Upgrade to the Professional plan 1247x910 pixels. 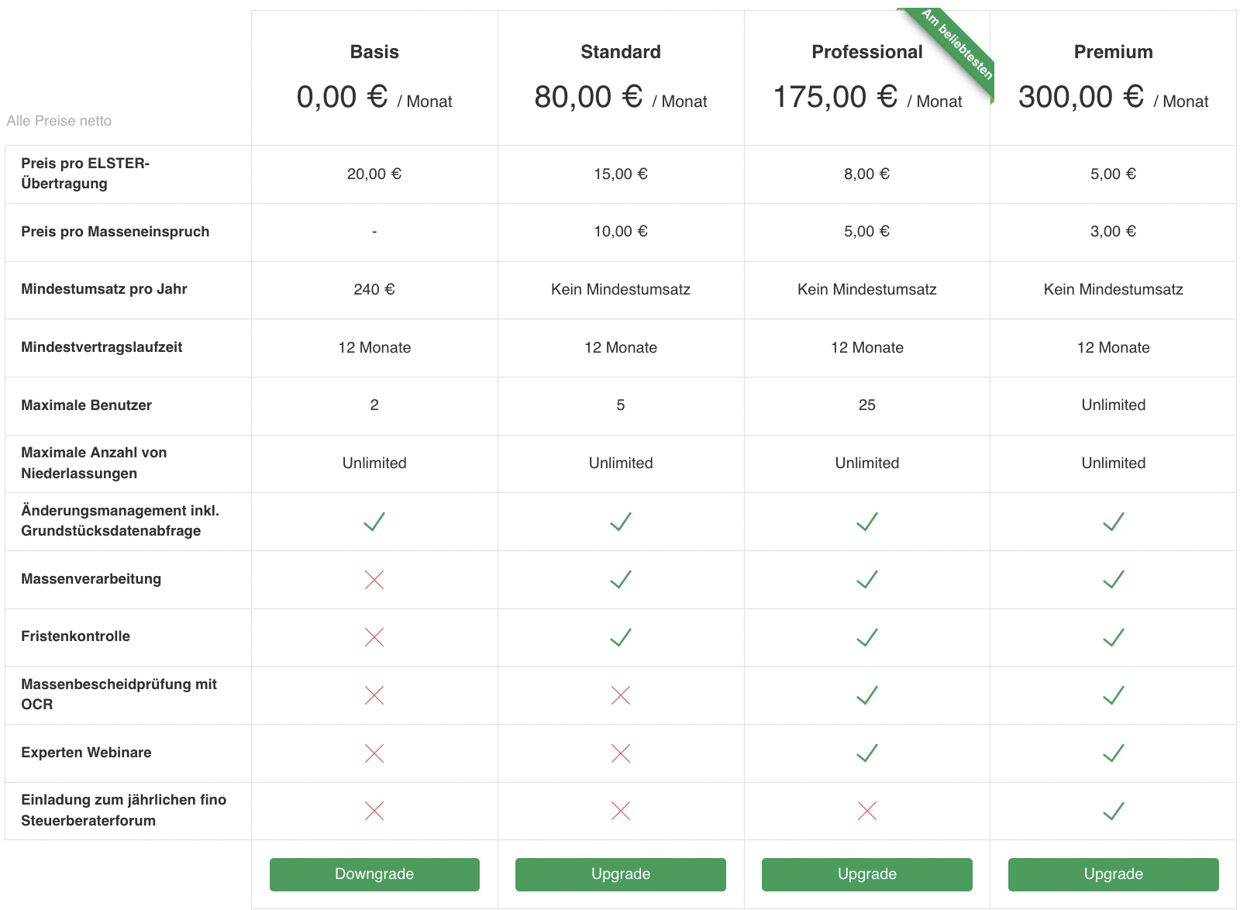867,874
